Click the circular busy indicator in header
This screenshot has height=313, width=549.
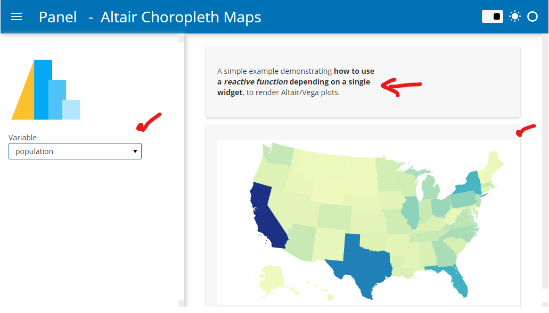(x=532, y=16)
